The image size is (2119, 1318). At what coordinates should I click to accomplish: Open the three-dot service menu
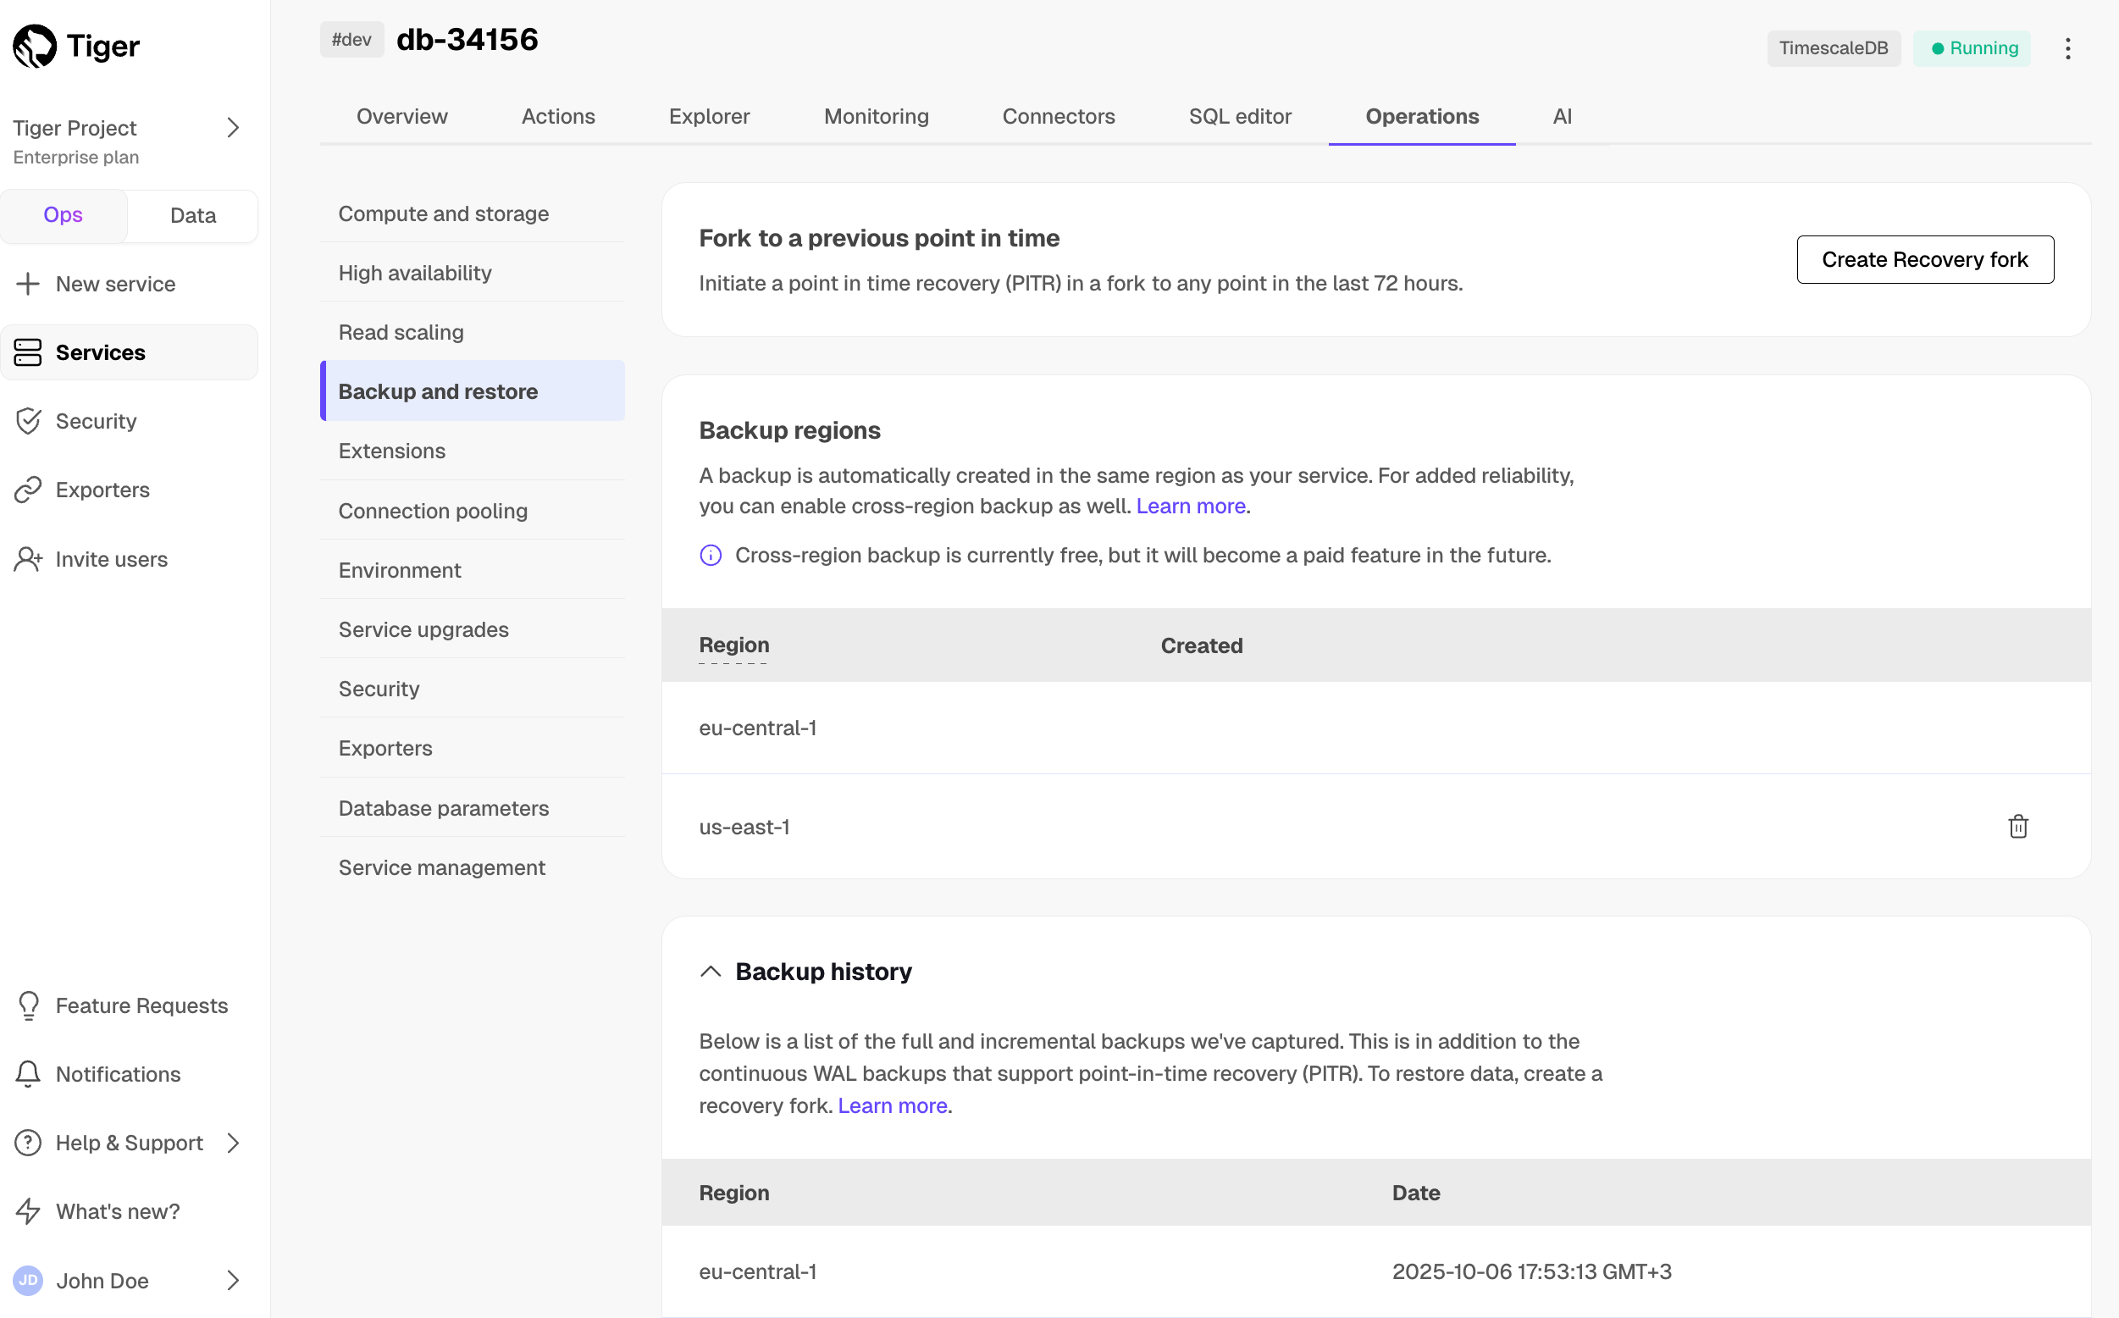(2066, 48)
